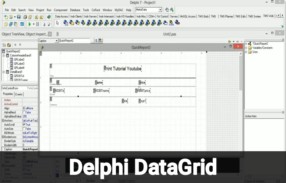Click Remove file from project icon
Image resolution: width=286 pixels, height=183 pixels.
pyautogui.click(x=41, y=17)
